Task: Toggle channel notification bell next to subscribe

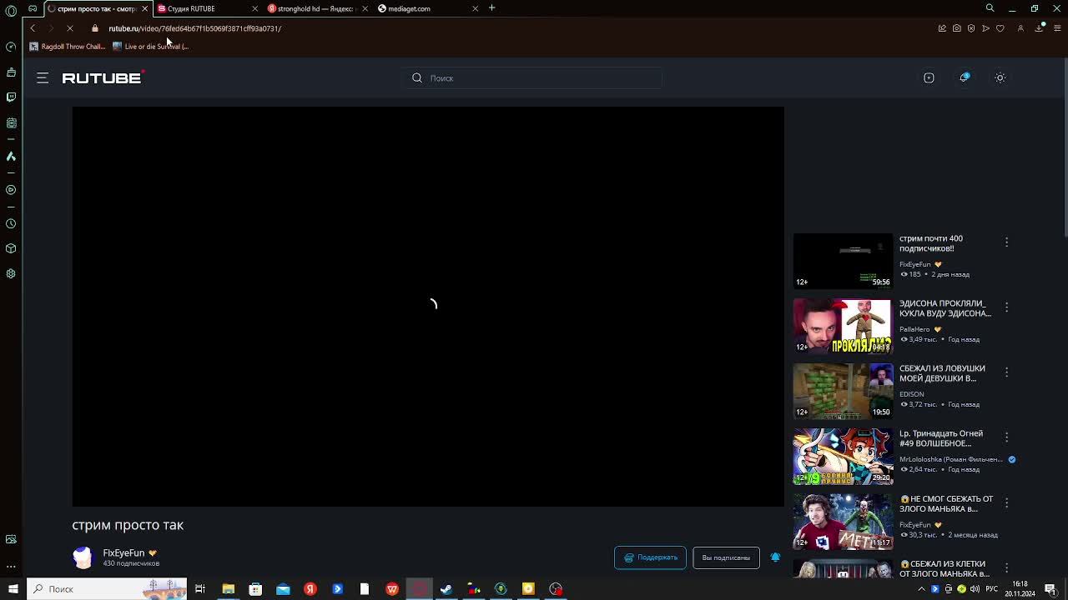Action: click(775, 557)
